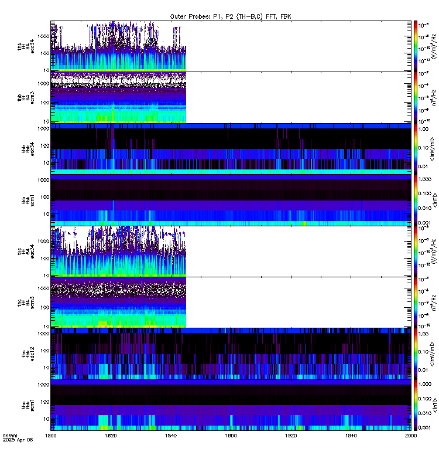Image resolution: width=439 pixels, height=469 pixels.
Task: Click the 'thb fff 64 scm3' panel label
Action: [x=26, y=98]
